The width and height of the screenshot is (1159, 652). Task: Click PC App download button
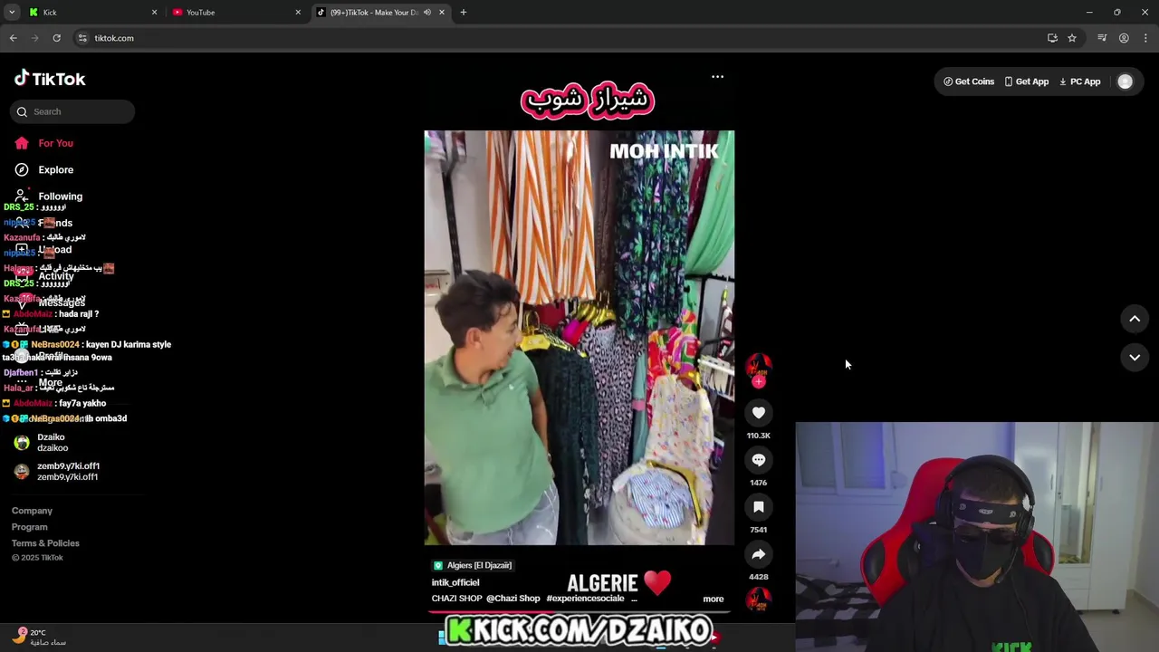coord(1080,81)
